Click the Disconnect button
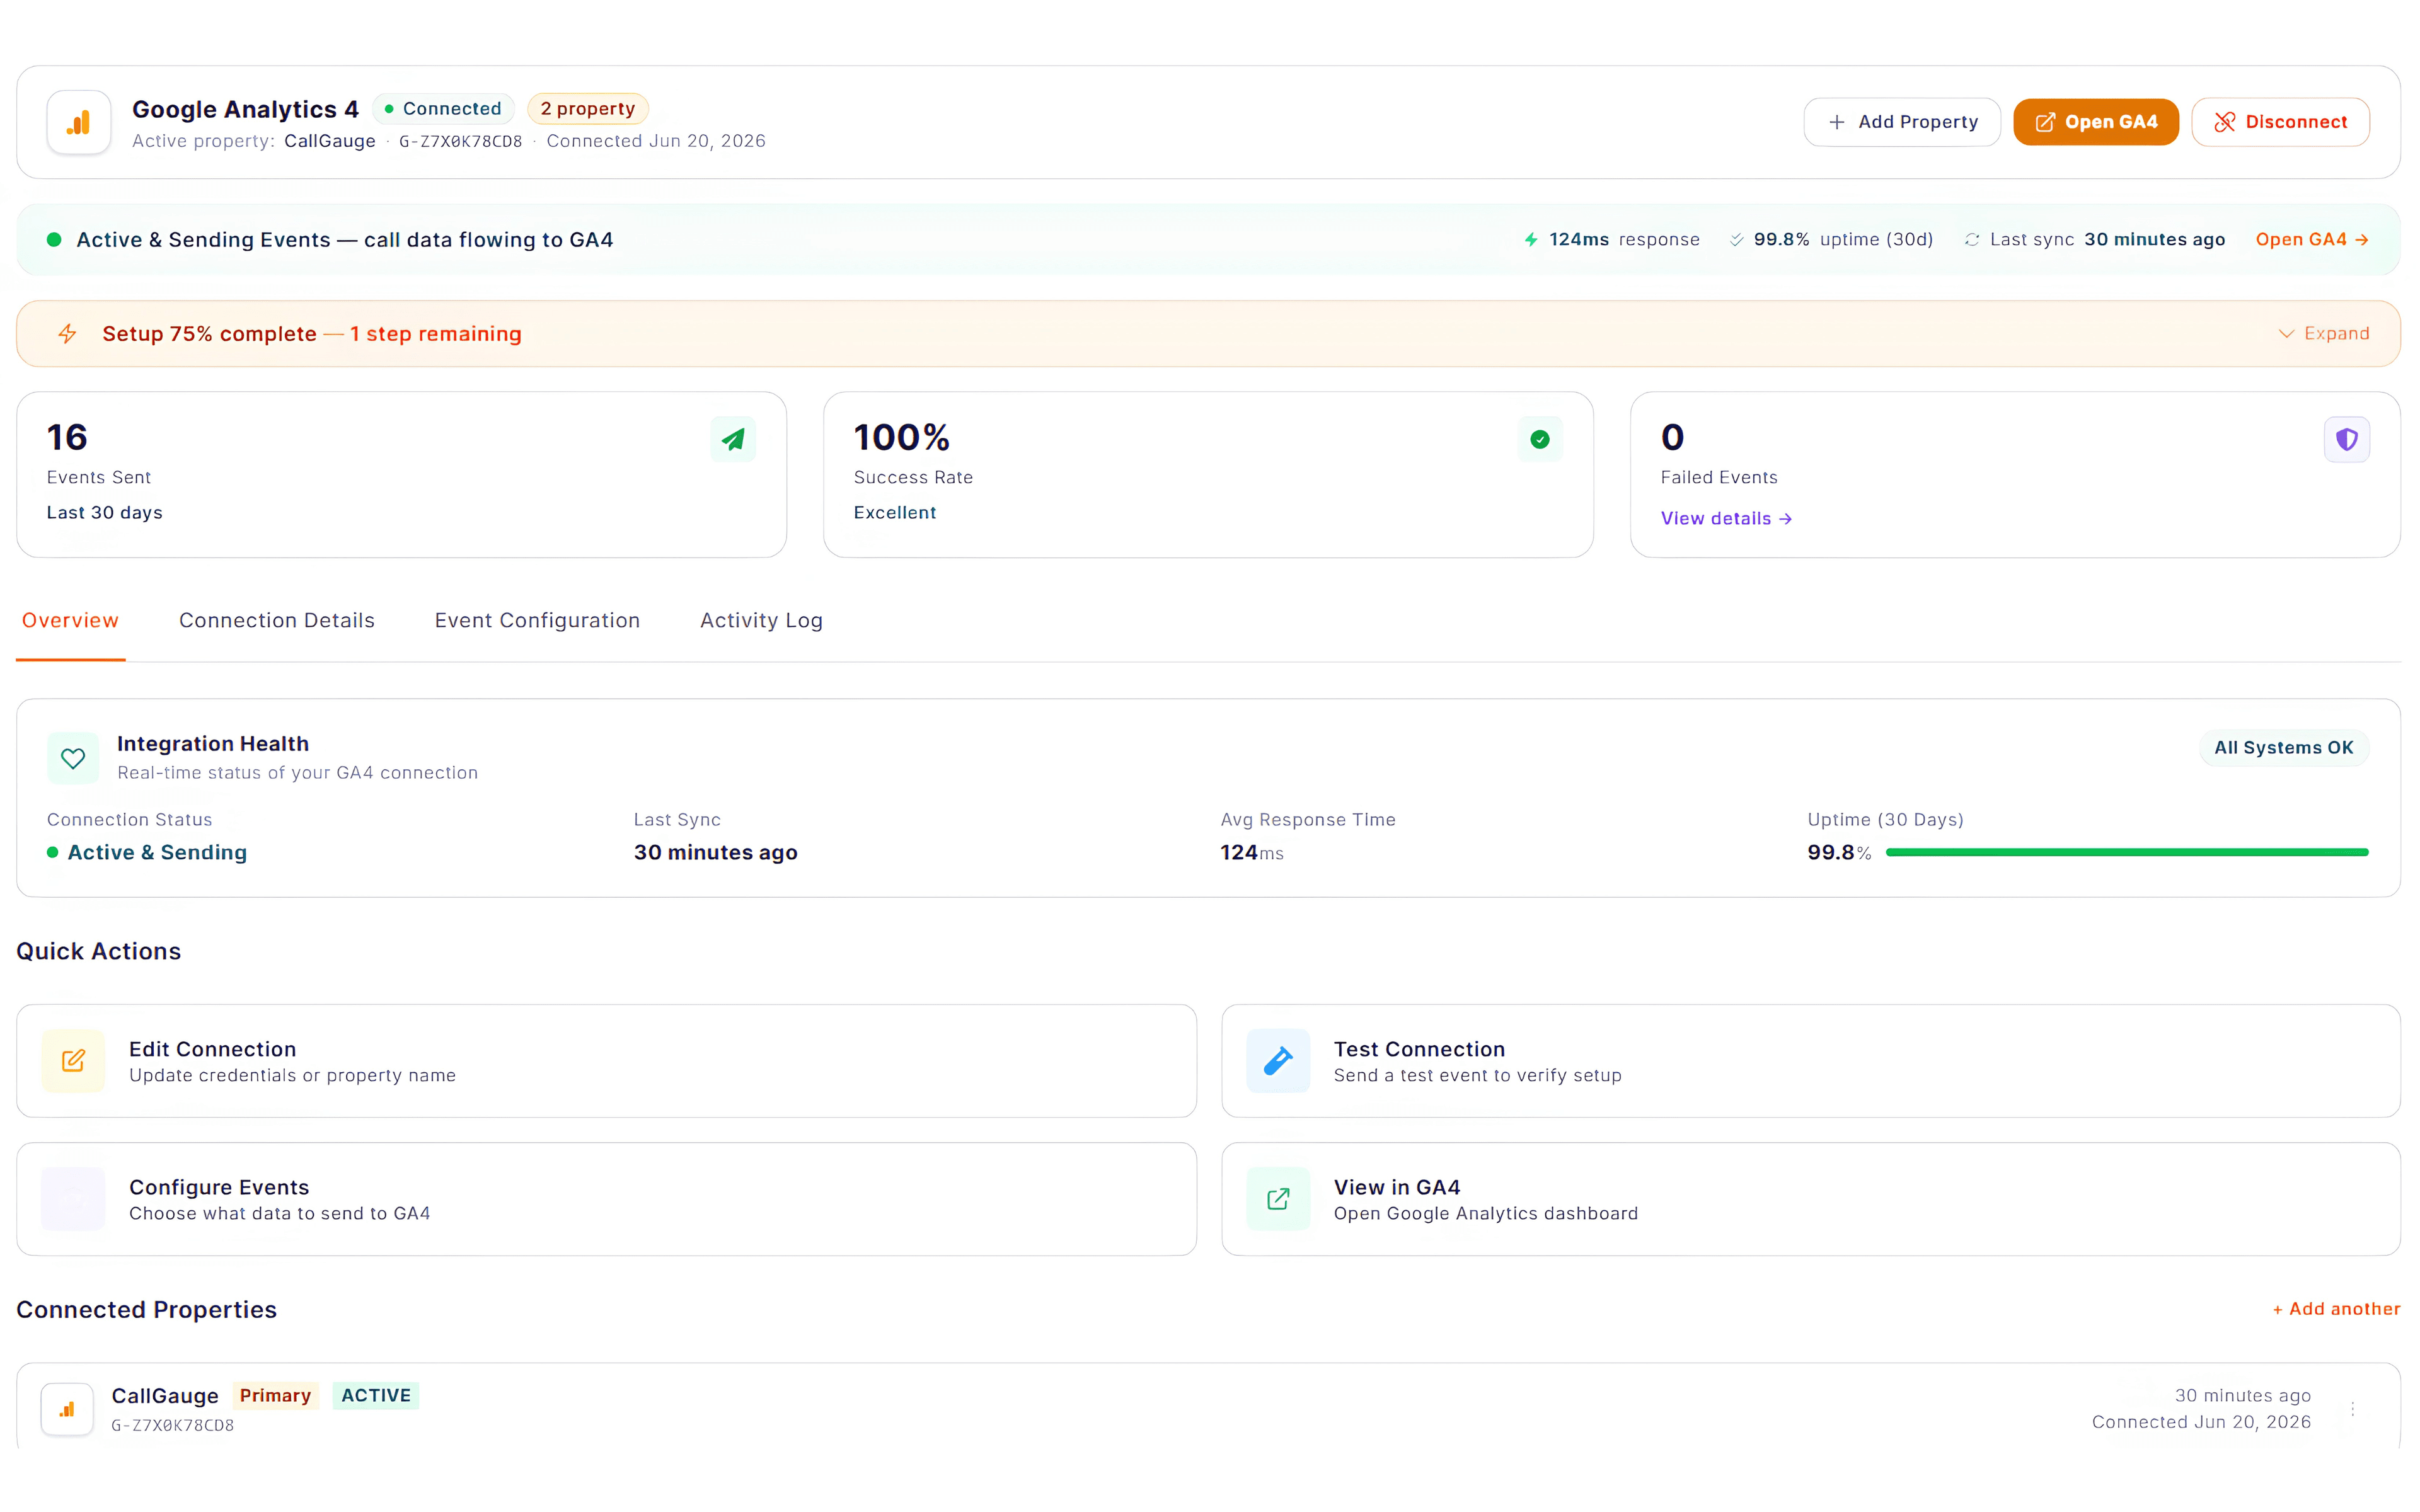This screenshot has width=2420, height=1512. tap(2280, 122)
